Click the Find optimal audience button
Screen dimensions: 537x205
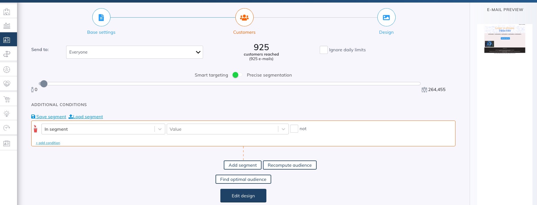243,179
